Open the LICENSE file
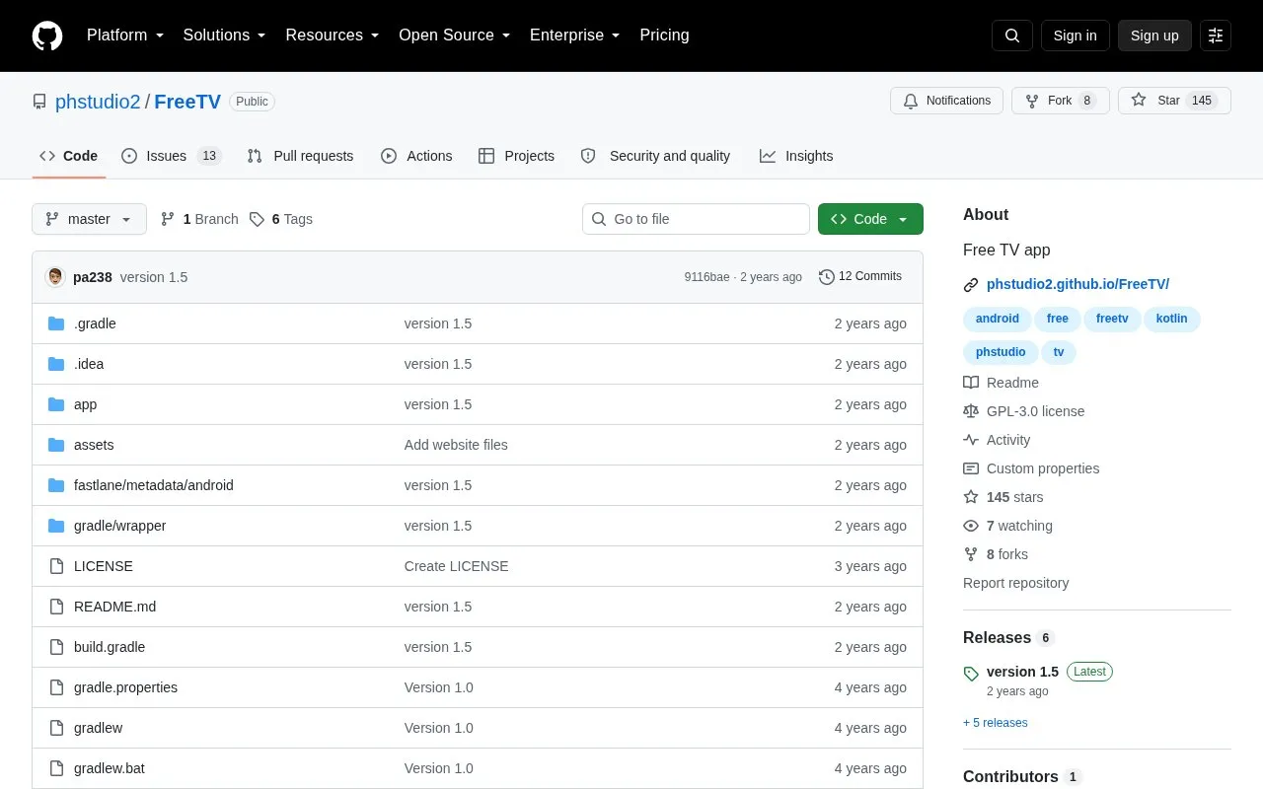 (104, 566)
